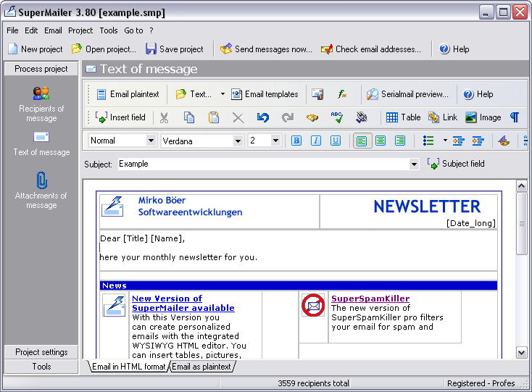Insert a Table
Viewport: 532px width, 392px height.
[x=404, y=117]
